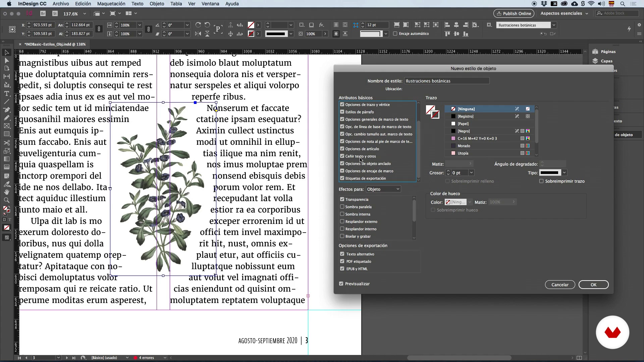Open the Grosor stroke weight dropdown

pyautogui.click(x=471, y=173)
